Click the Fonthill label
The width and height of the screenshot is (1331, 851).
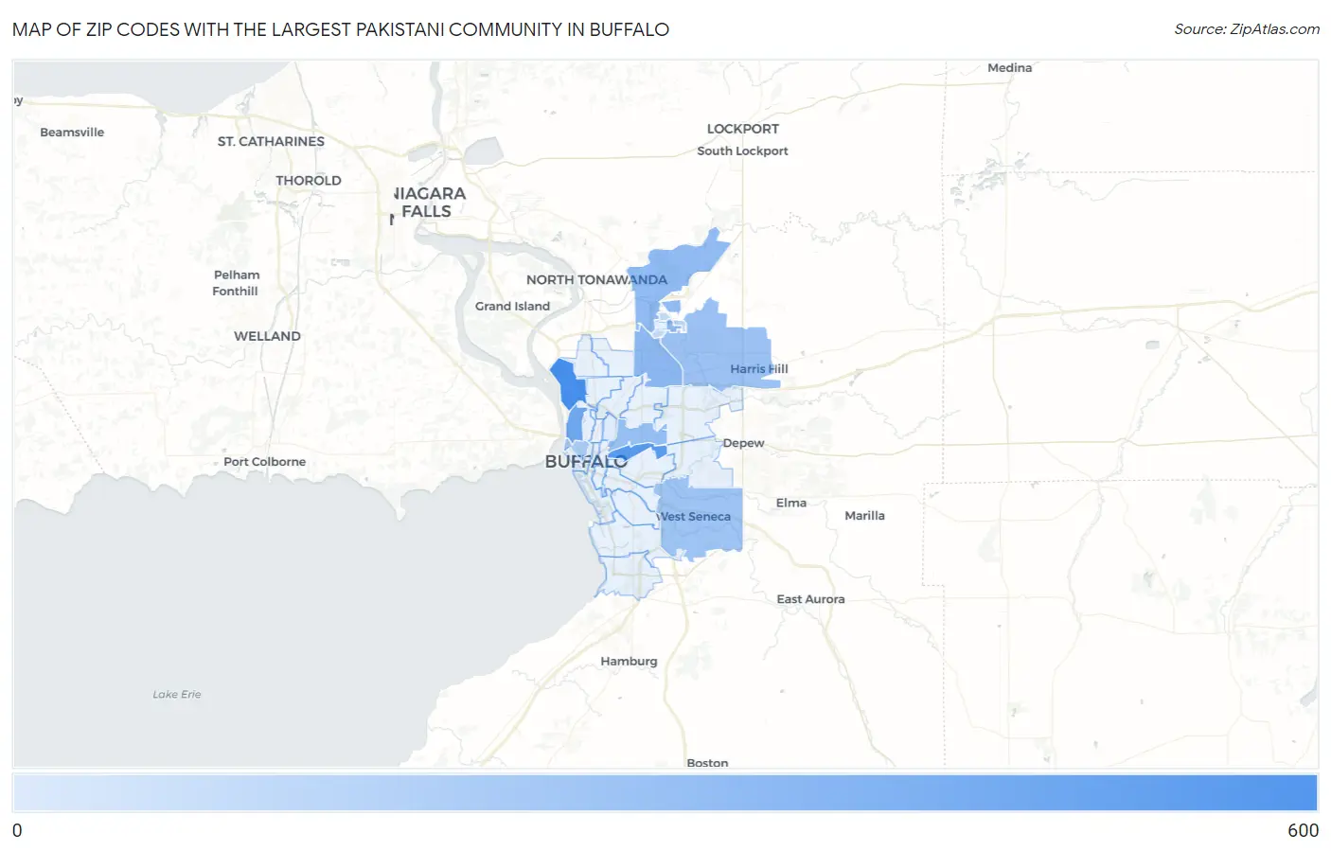coord(235,291)
